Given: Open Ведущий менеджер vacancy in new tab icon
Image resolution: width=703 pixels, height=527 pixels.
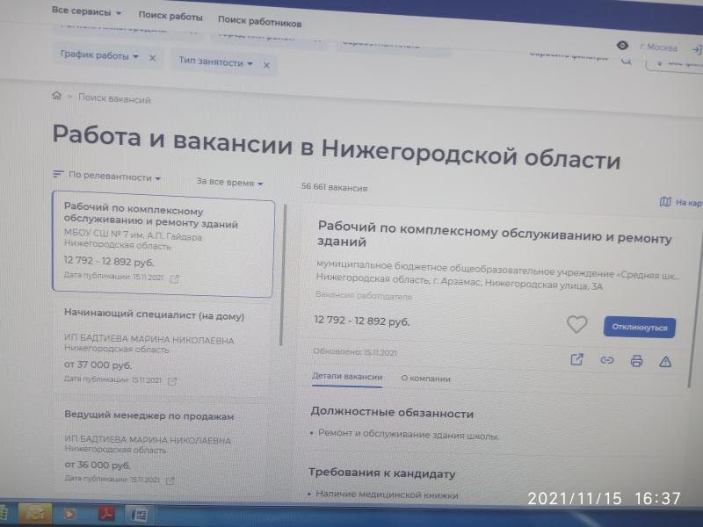Looking at the screenshot, I should (x=170, y=480).
